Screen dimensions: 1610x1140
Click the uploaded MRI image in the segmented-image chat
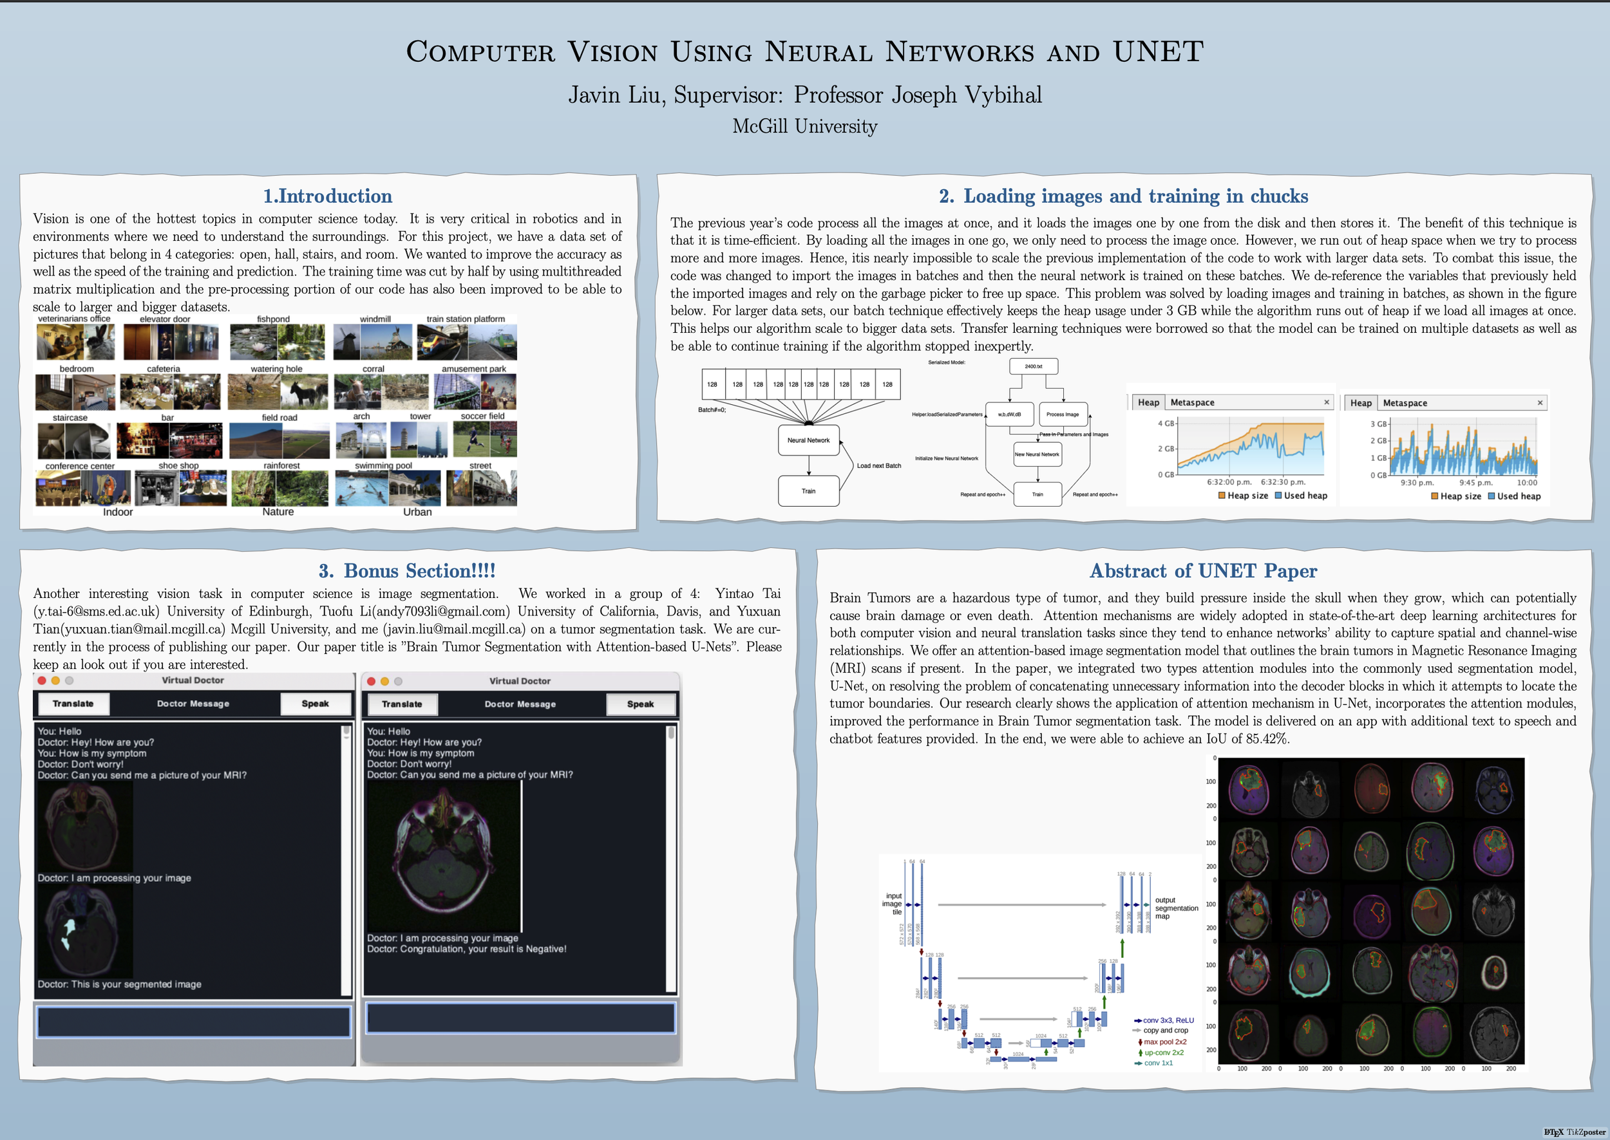coord(84,827)
